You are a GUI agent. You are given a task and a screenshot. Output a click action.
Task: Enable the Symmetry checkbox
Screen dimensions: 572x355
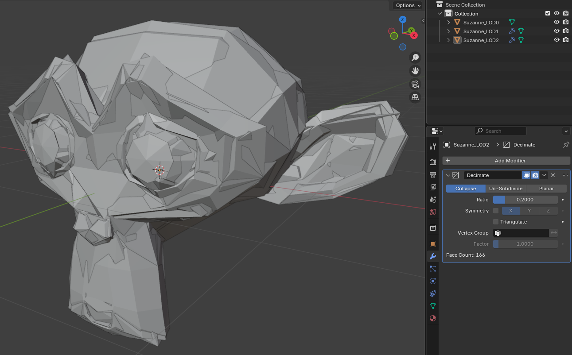[496, 211]
